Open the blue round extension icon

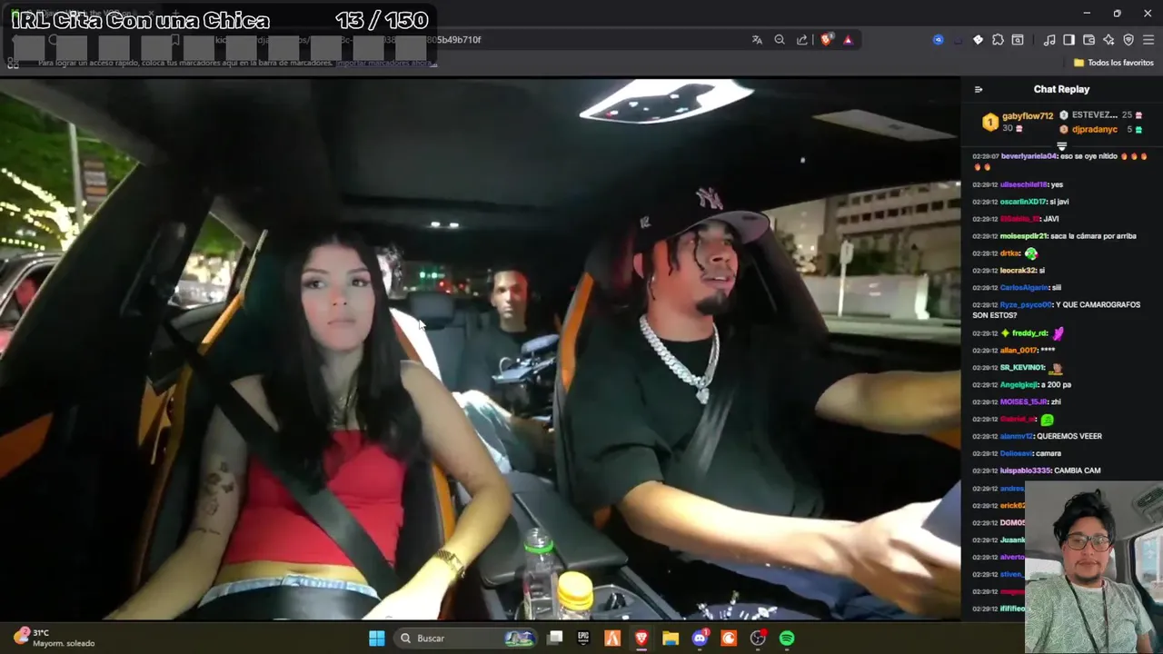coord(939,40)
